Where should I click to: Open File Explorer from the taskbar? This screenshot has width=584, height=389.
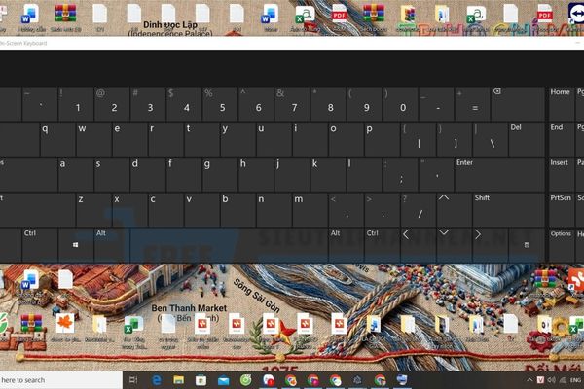tap(176, 380)
